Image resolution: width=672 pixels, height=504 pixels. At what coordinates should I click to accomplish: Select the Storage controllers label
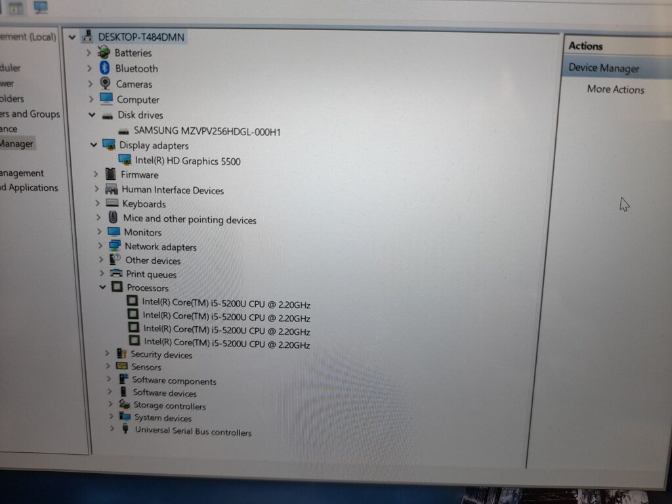point(170,405)
